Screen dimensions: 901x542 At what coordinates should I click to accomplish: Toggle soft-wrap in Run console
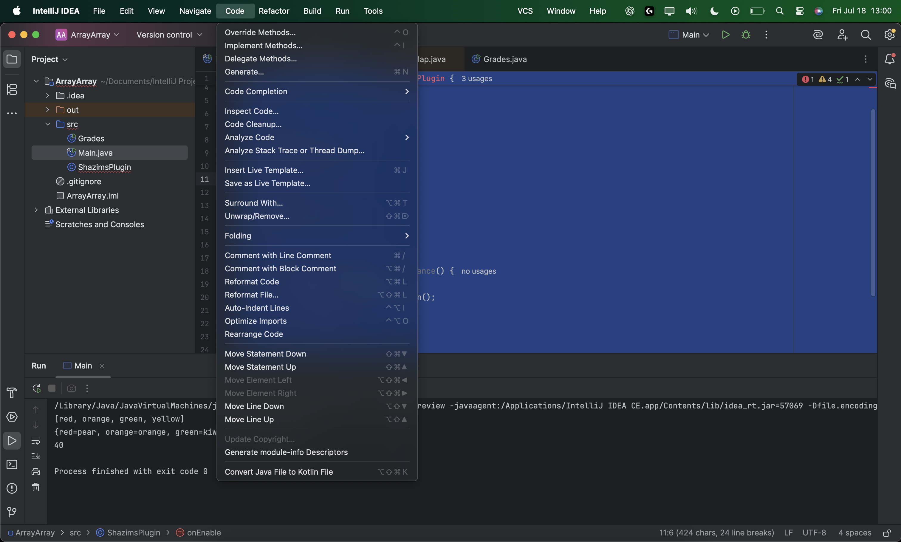click(x=36, y=441)
